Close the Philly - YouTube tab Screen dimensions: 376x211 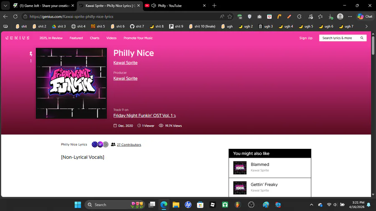pyautogui.click(x=204, y=5)
